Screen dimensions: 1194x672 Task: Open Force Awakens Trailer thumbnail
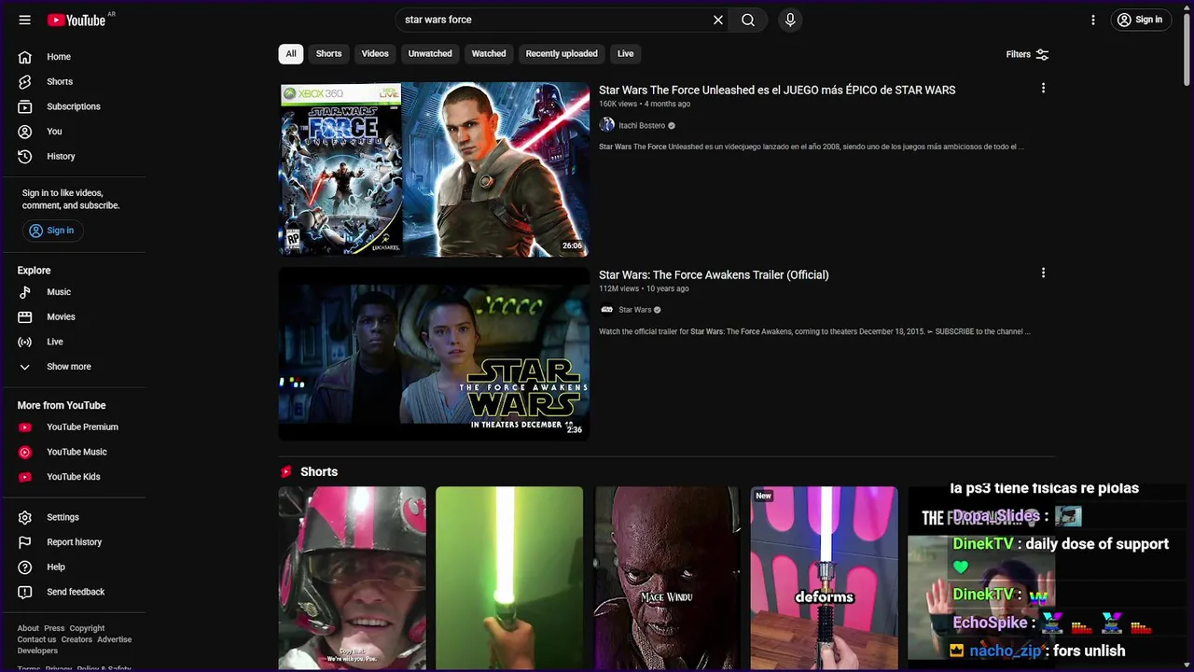point(434,354)
